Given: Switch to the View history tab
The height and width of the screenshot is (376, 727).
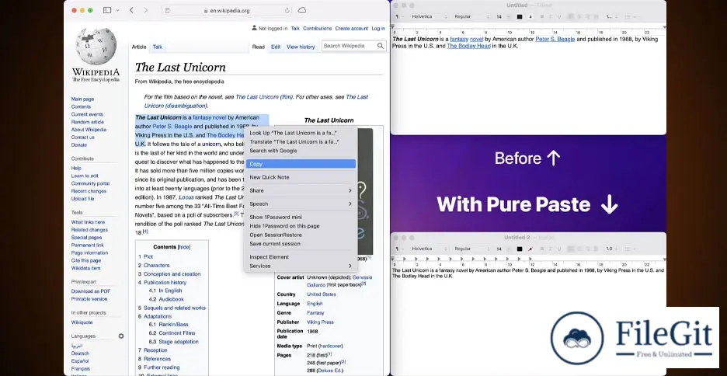Looking at the screenshot, I should 301,47.
